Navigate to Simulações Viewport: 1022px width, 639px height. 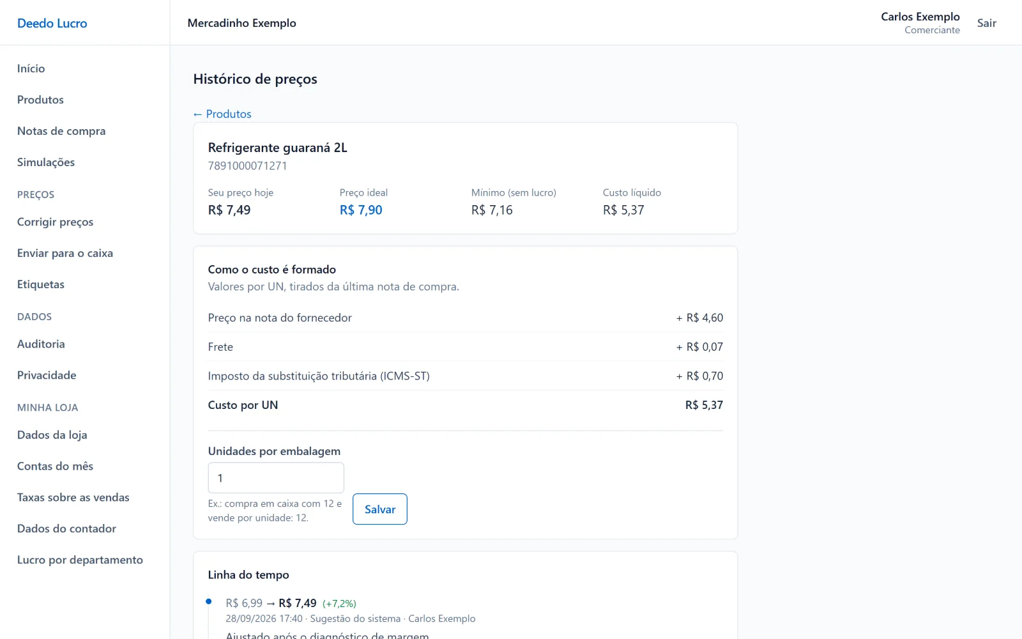coord(46,162)
